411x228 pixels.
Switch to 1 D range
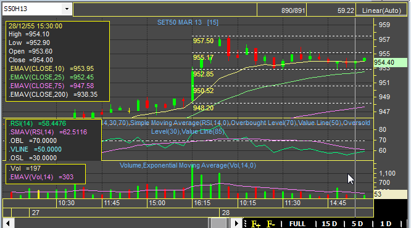pos(386,224)
